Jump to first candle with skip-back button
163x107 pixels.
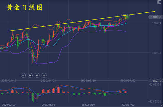[x=30, y=75]
